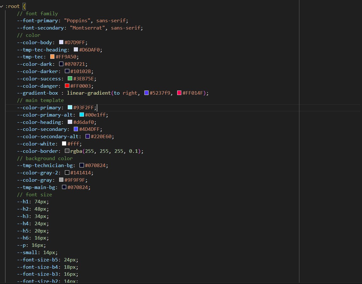This screenshot has height=284, width=362.
Task: Click the --font-size-b5 variable name
Action: coord(39,260)
